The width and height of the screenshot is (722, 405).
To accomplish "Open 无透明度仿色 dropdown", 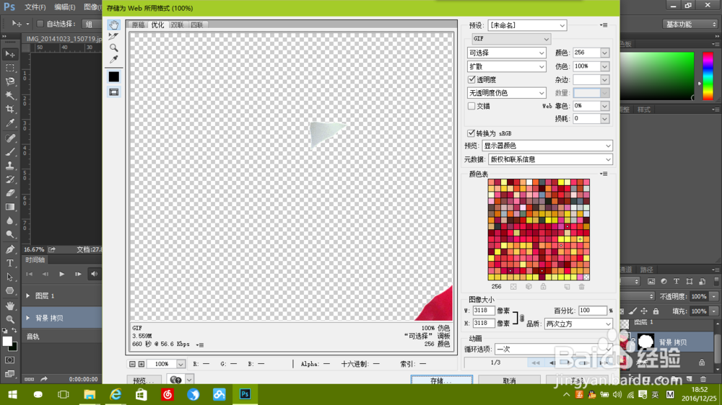I will coord(507,93).
